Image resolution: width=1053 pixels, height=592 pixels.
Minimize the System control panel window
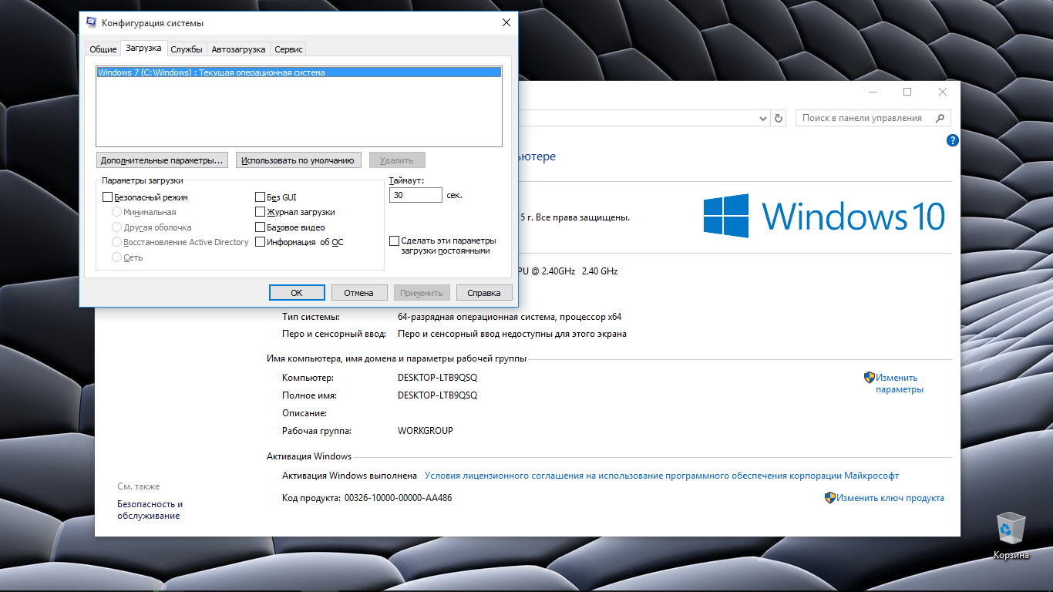(872, 92)
